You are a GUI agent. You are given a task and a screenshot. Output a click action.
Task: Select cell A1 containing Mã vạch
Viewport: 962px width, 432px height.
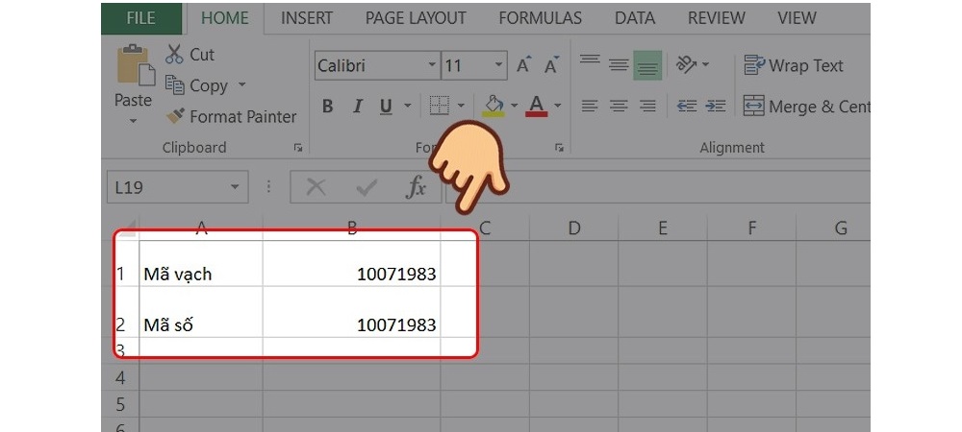[x=200, y=274]
